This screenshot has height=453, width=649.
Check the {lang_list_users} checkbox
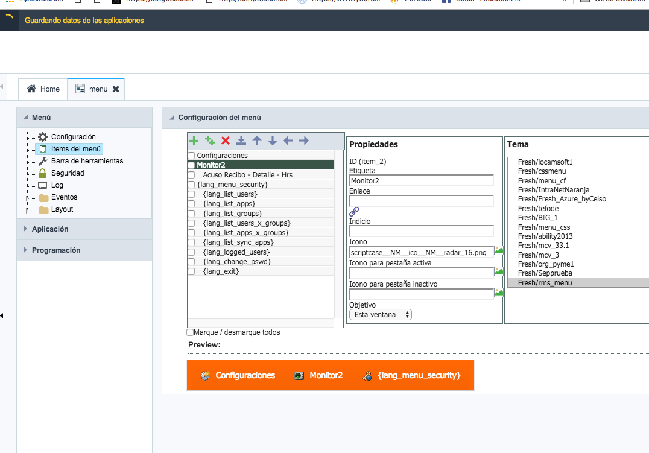[191, 194]
